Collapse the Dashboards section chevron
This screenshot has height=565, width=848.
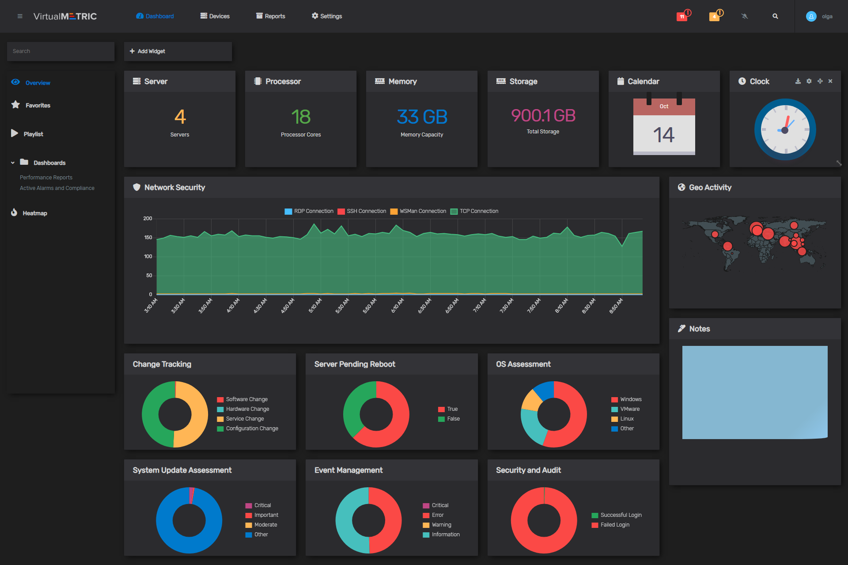[x=12, y=163]
